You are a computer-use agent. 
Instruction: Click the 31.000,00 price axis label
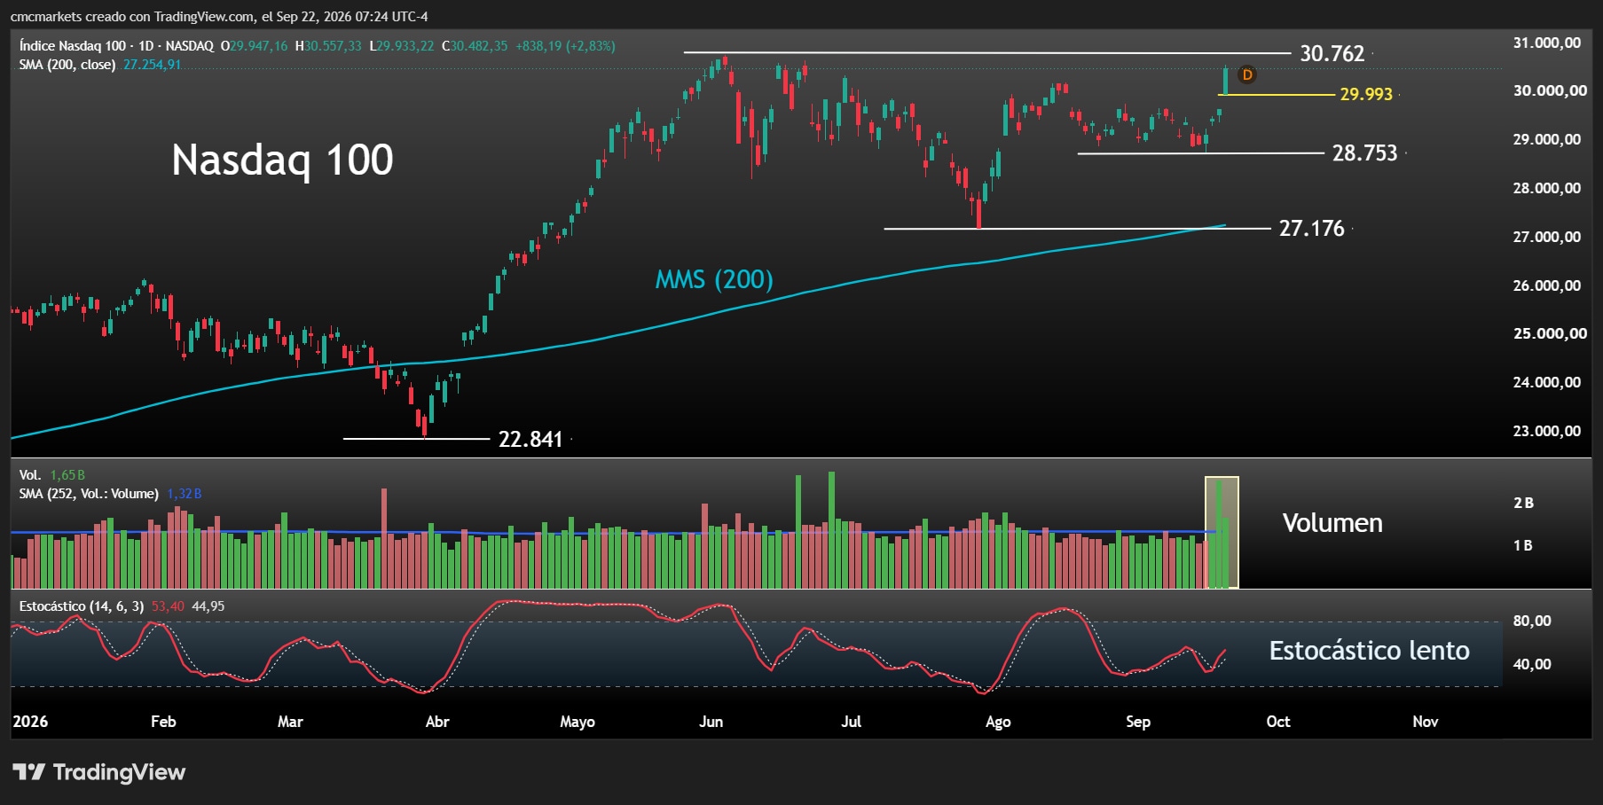point(1546,43)
